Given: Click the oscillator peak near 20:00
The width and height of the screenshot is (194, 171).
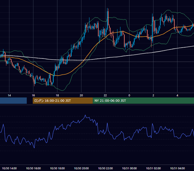Looking at the screenshot, I should point(85,115).
